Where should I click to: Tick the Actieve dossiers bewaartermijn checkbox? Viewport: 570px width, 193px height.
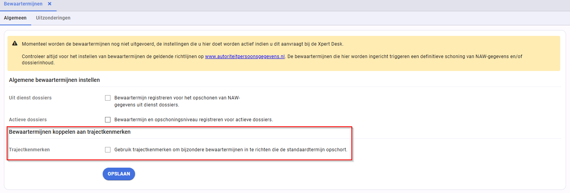[x=108, y=120]
